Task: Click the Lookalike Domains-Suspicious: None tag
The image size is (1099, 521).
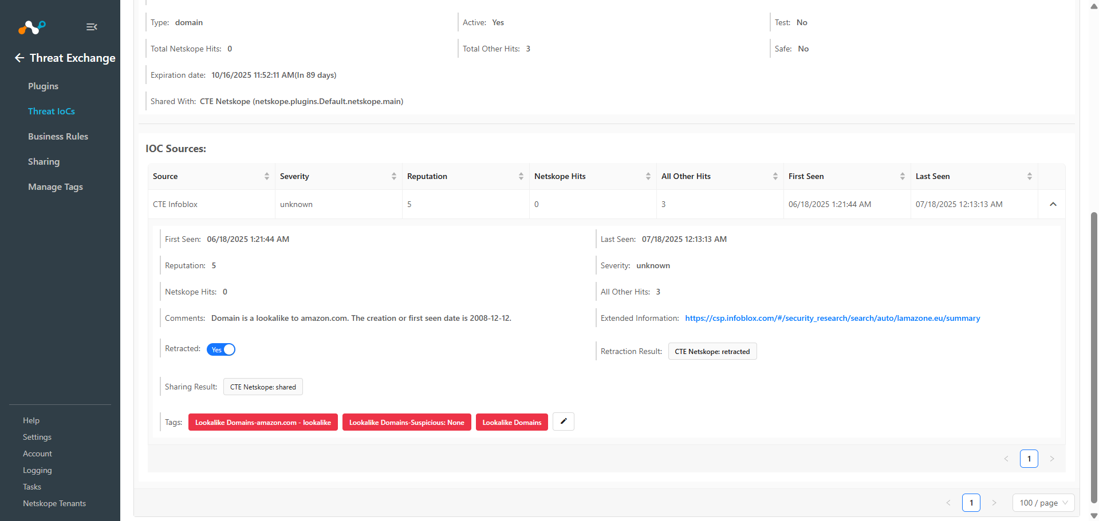Action: point(407,422)
